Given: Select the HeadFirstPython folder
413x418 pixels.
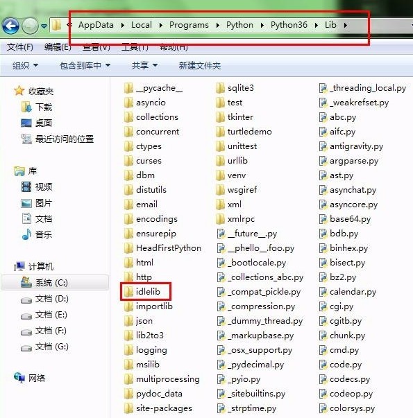Looking at the screenshot, I should (x=163, y=248).
